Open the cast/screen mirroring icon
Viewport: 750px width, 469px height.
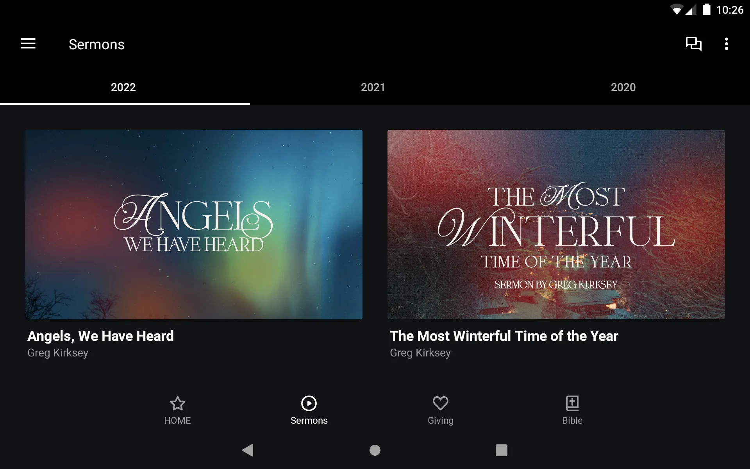click(x=694, y=44)
